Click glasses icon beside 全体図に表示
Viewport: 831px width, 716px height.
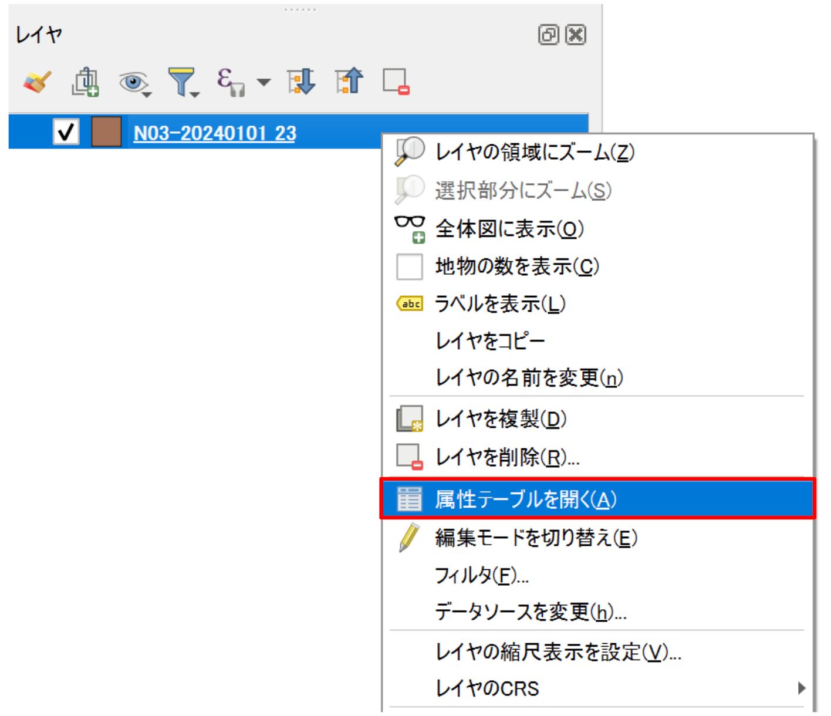click(x=410, y=229)
